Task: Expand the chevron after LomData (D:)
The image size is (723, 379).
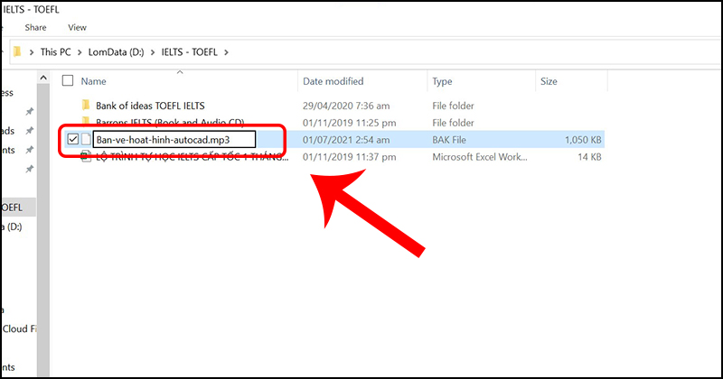Action: (153, 52)
